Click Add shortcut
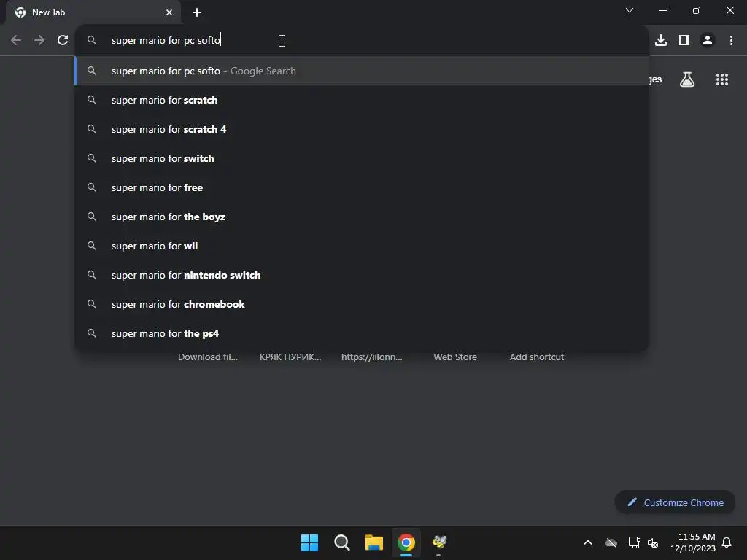The height and width of the screenshot is (560, 747). coord(536,357)
